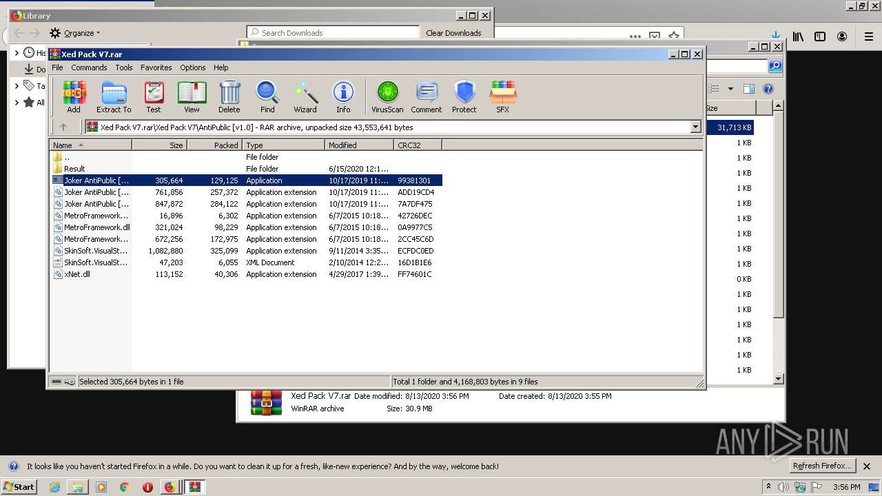
Task: Select the Joker AntiPublic Application file
Action: click(x=246, y=180)
